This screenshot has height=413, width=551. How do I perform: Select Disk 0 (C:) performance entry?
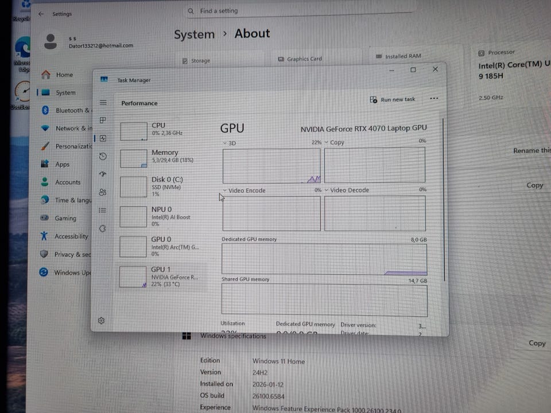pyautogui.click(x=162, y=186)
